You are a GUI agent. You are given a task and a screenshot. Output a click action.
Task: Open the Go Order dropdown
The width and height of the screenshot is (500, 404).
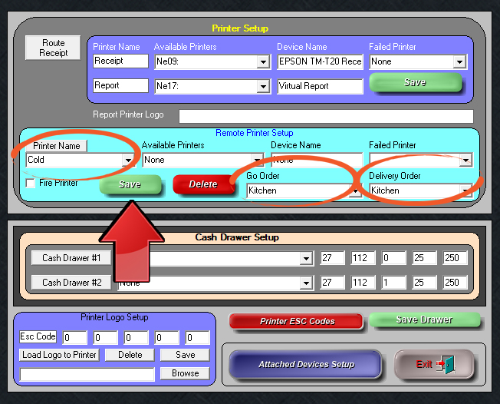354,190
